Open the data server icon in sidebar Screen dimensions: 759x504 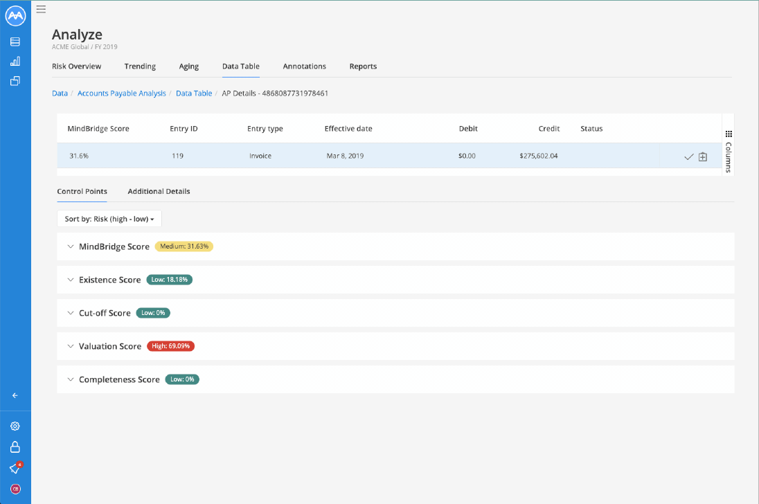tap(15, 42)
